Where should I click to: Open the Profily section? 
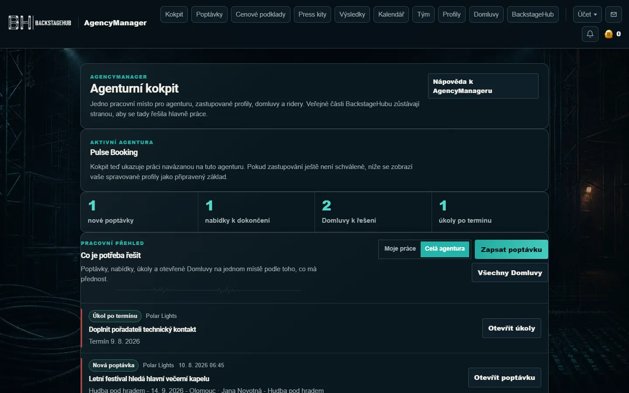(x=452, y=14)
